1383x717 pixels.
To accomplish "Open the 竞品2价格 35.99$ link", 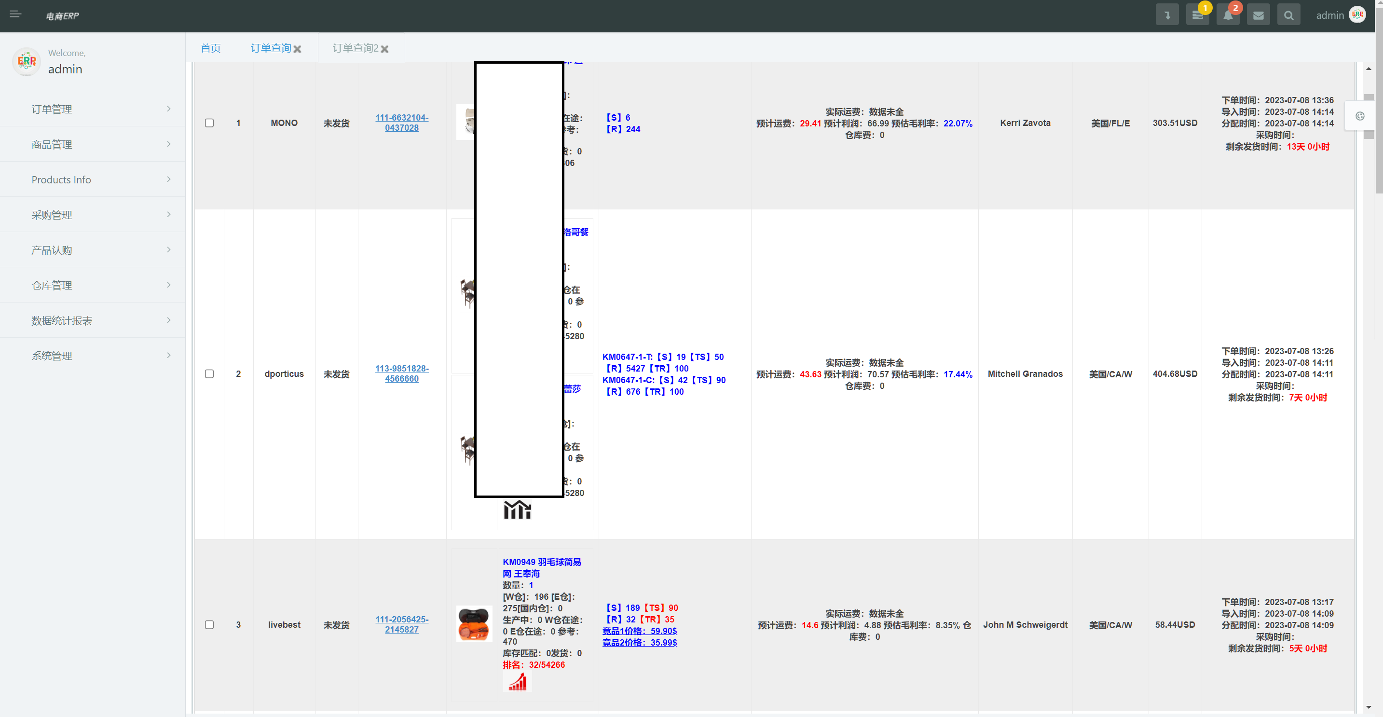I will [640, 642].
